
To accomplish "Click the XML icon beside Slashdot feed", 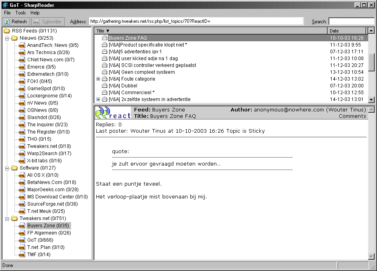I will click(22, 117).
